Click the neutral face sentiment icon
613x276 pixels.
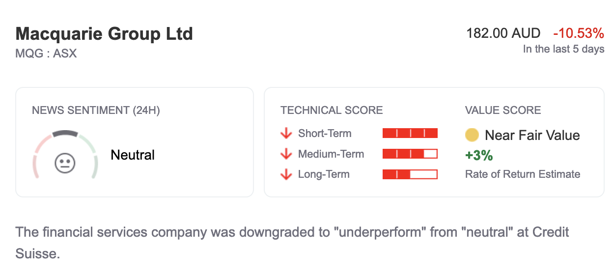coord(65,164)
